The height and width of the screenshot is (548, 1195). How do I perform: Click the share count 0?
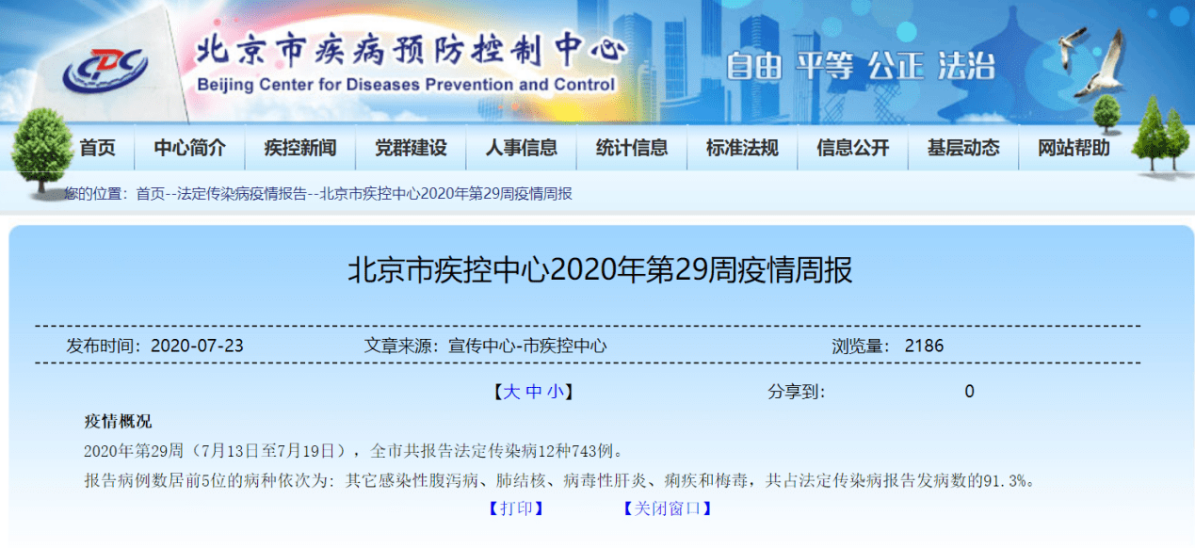point(970,392)
